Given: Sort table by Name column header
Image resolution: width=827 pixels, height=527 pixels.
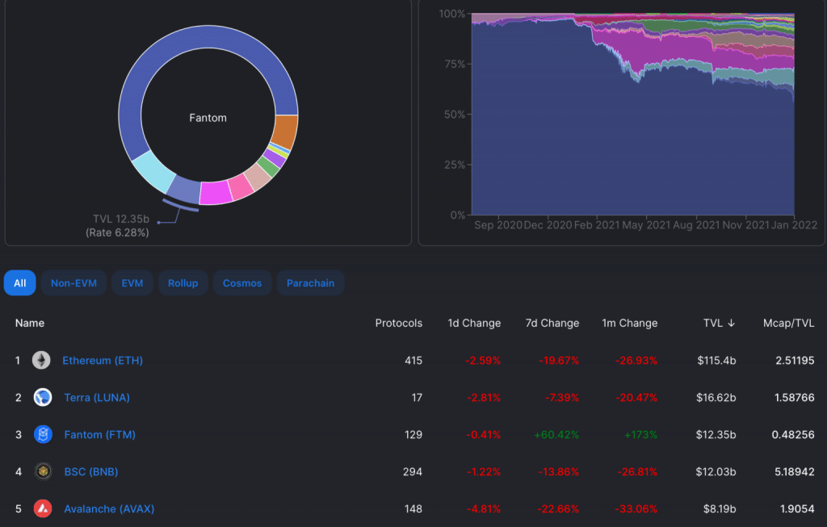Looking at the screenshot, I should pyautogui.click(x=30, y=323).
